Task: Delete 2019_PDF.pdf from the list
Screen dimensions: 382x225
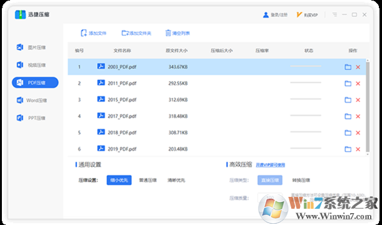Action: coord(358,149)
